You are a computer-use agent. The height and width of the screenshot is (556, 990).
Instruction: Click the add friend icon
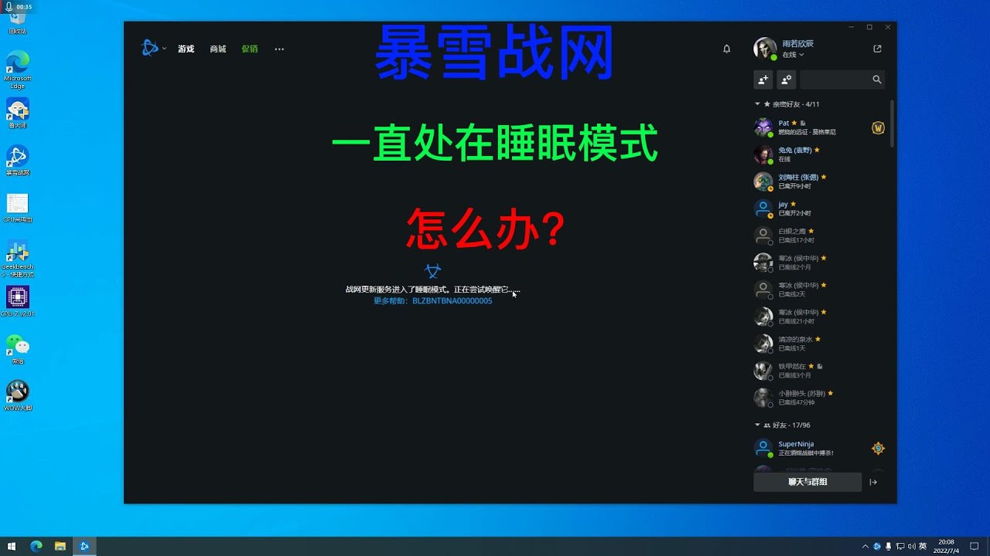pyautogui.click(x=763, y=79)
